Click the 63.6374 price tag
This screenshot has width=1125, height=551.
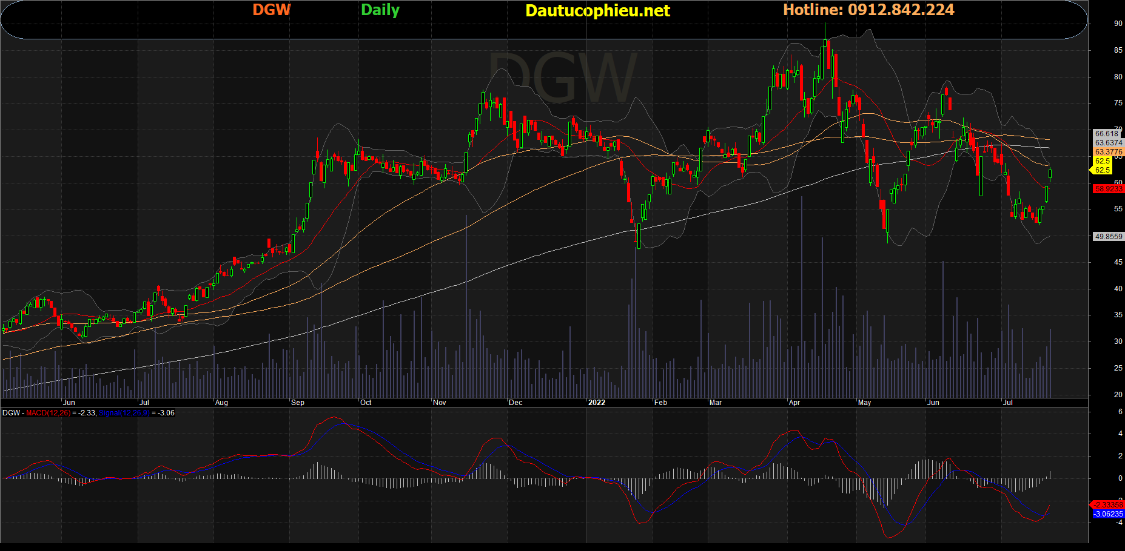(x=1108, y=143)
